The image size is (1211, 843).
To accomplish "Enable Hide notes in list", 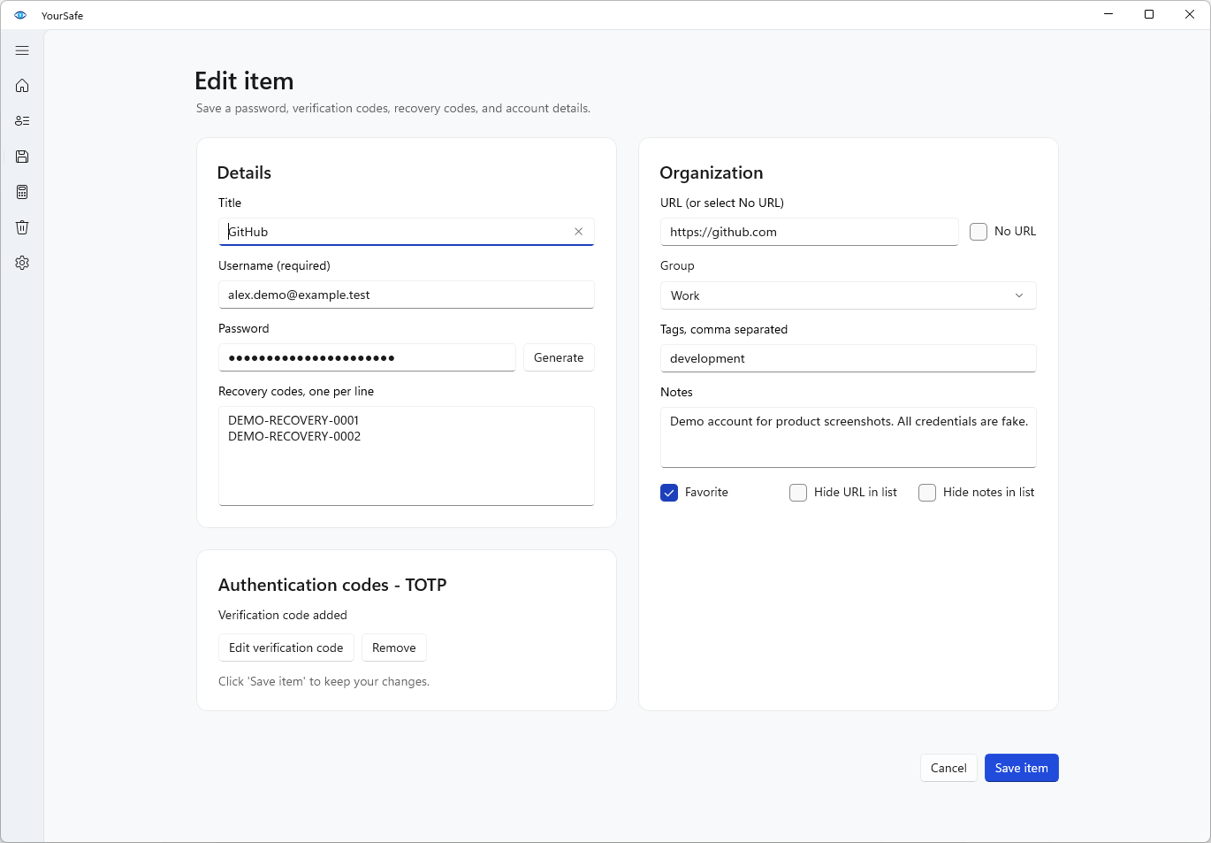I will pyautogui.click(x=927, y=493).
